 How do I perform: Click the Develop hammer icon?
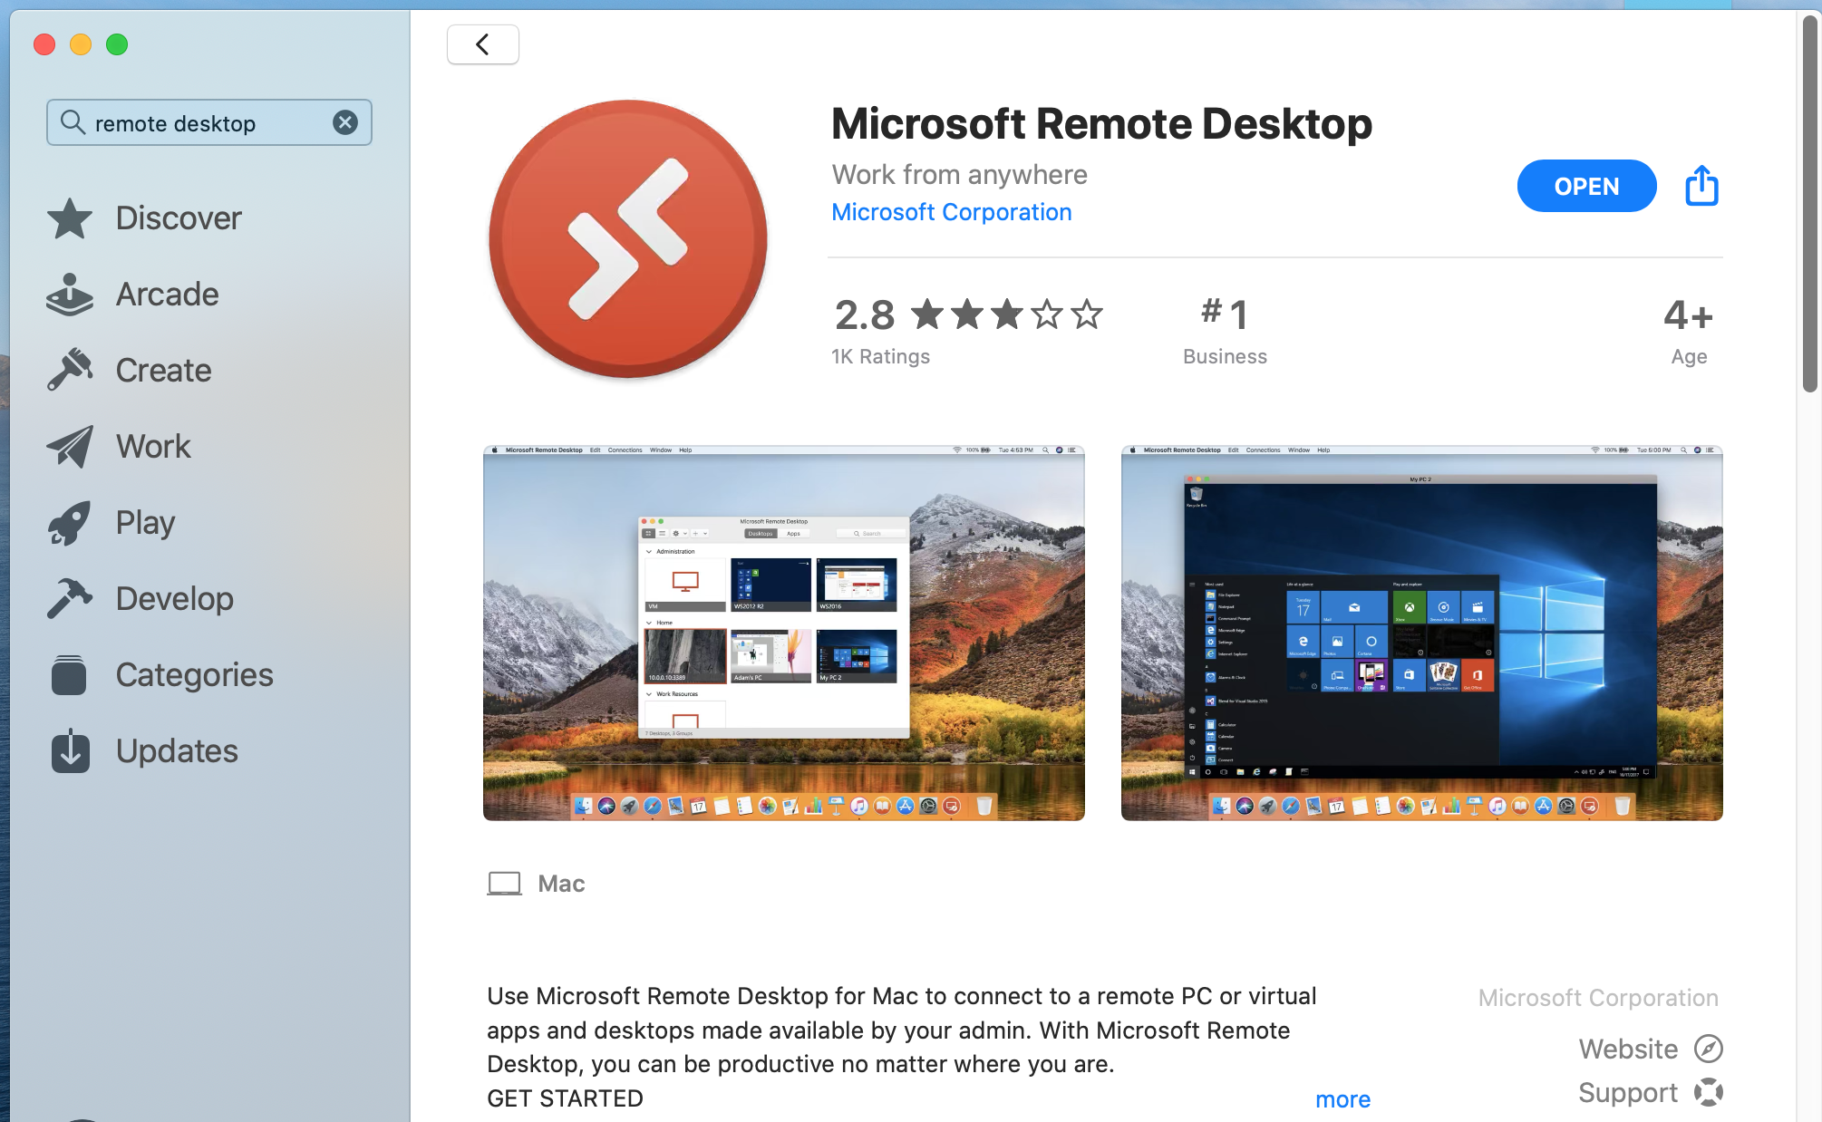[x=70, y=599]
